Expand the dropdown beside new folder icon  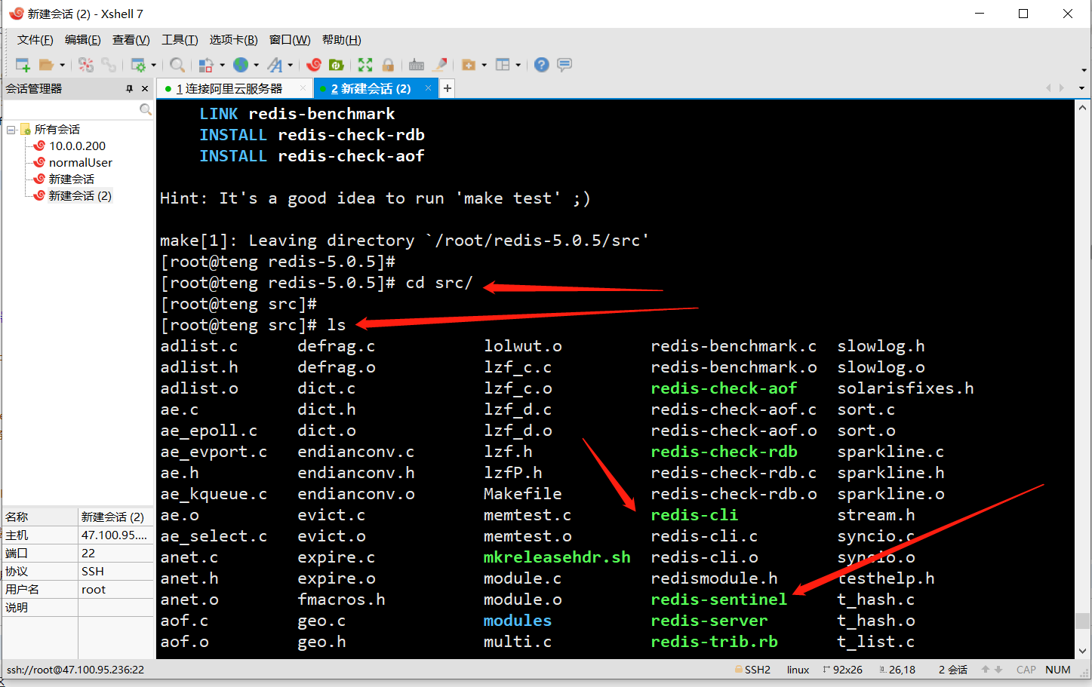coord(484,65)
